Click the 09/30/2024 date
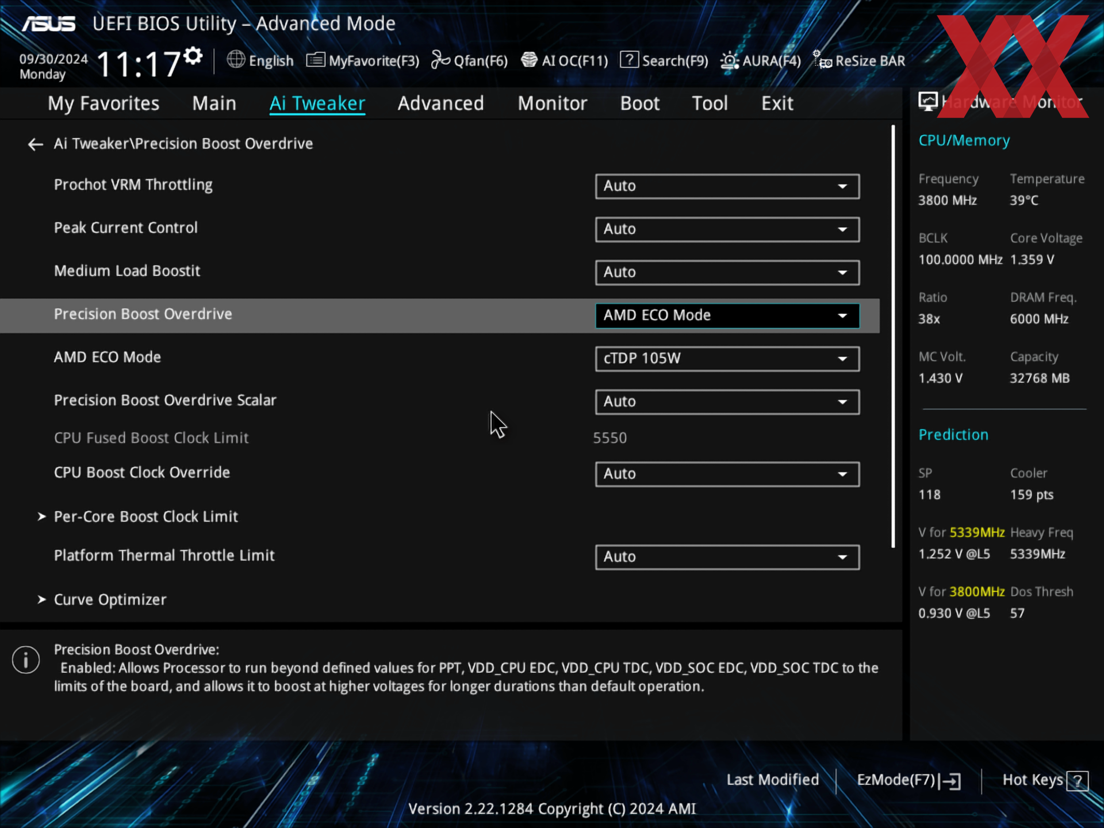The width and height of the screenshot is (1104, 828). click(x=53, y=59)
